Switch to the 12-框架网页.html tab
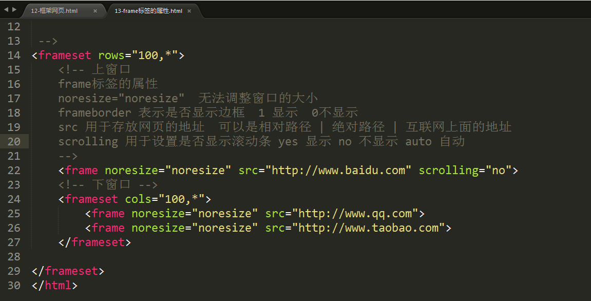This screenshot has width=591, height=301. pos(54,11)
